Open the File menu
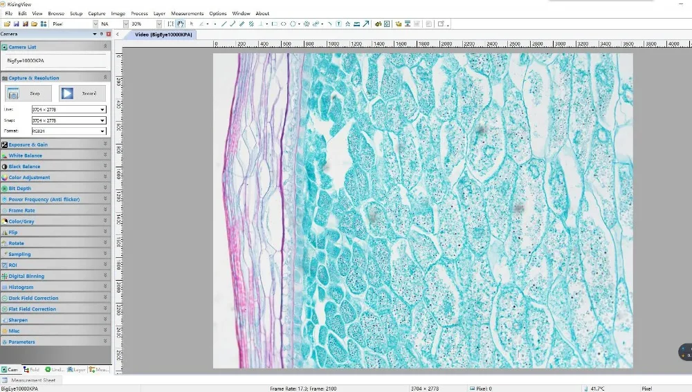This screenshot has width=692, height=392. click(x=9, y=13)
